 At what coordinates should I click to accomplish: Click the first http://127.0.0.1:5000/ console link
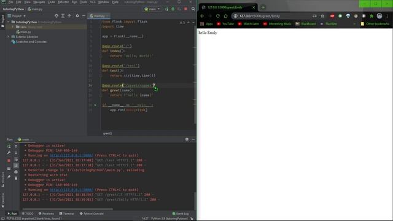coord(71,155)
